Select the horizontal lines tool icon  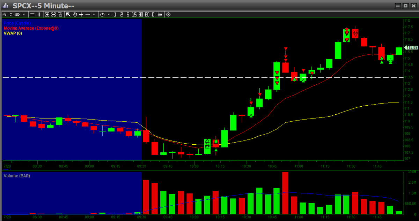[x=32, y=14]
